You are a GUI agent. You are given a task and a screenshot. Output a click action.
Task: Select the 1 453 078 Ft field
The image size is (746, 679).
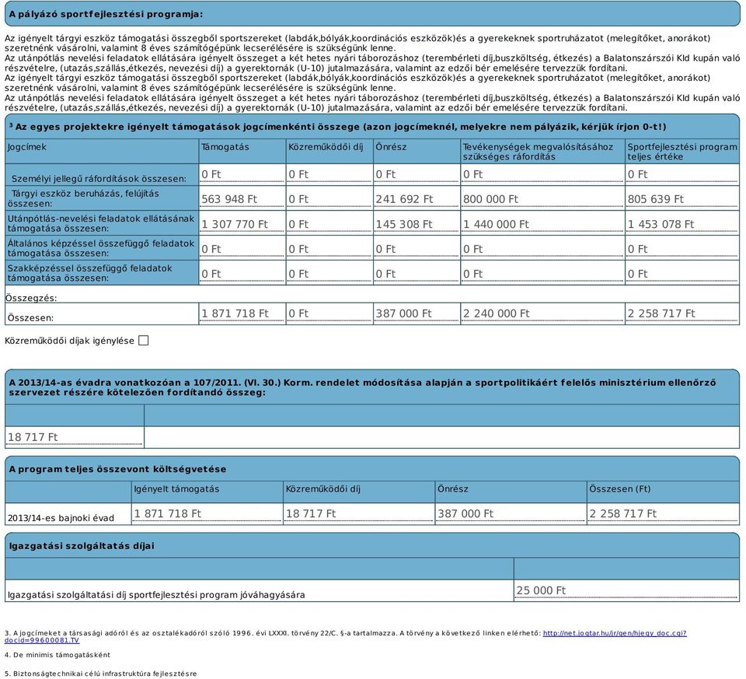(x=682, y=224)
